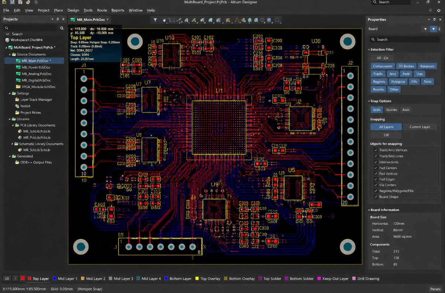Click the All - On selection filter button
This screenshot has width=445, height=293.
pos(382,58)
